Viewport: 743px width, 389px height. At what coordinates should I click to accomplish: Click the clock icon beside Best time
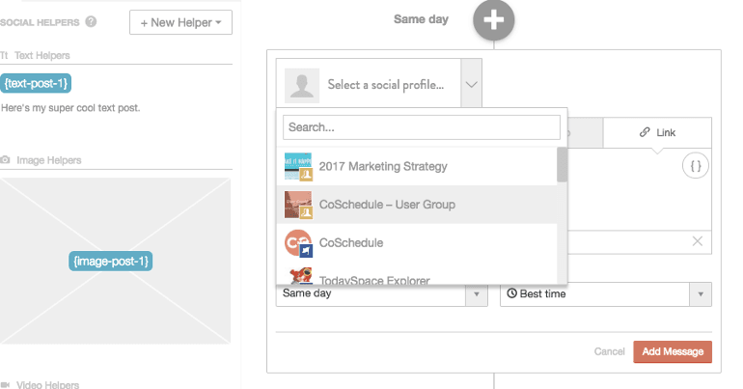(511, 293)
